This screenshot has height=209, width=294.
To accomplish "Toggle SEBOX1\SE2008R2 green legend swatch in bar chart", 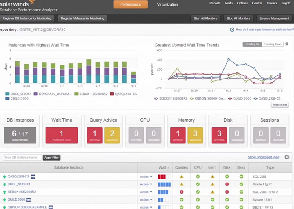I will coord(76,94).
